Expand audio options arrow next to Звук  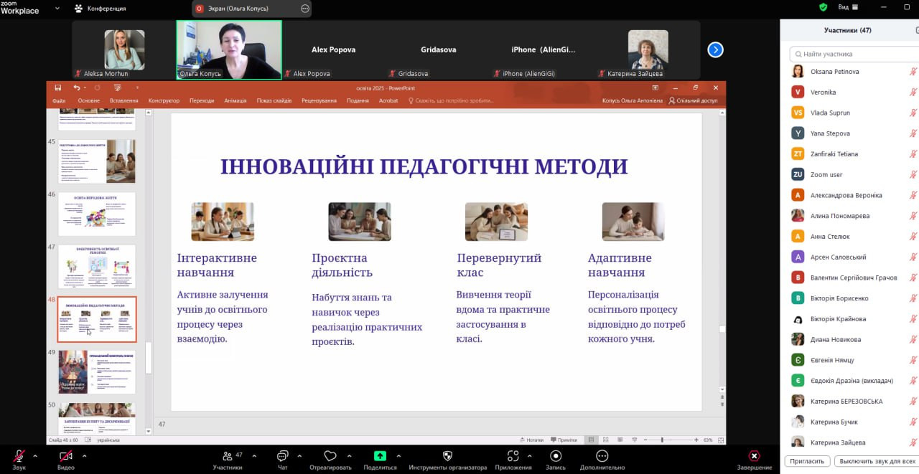tap(35, 455)
